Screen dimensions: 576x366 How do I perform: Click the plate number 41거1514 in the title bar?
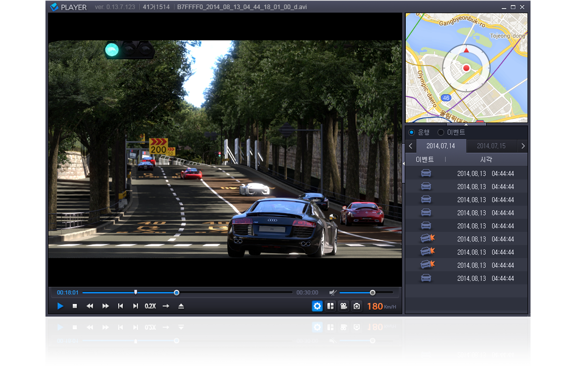click(x=156, y=7)
